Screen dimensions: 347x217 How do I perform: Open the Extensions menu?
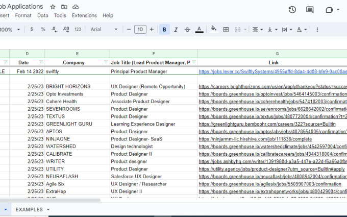pyautogui.click(x=84, y=15)
